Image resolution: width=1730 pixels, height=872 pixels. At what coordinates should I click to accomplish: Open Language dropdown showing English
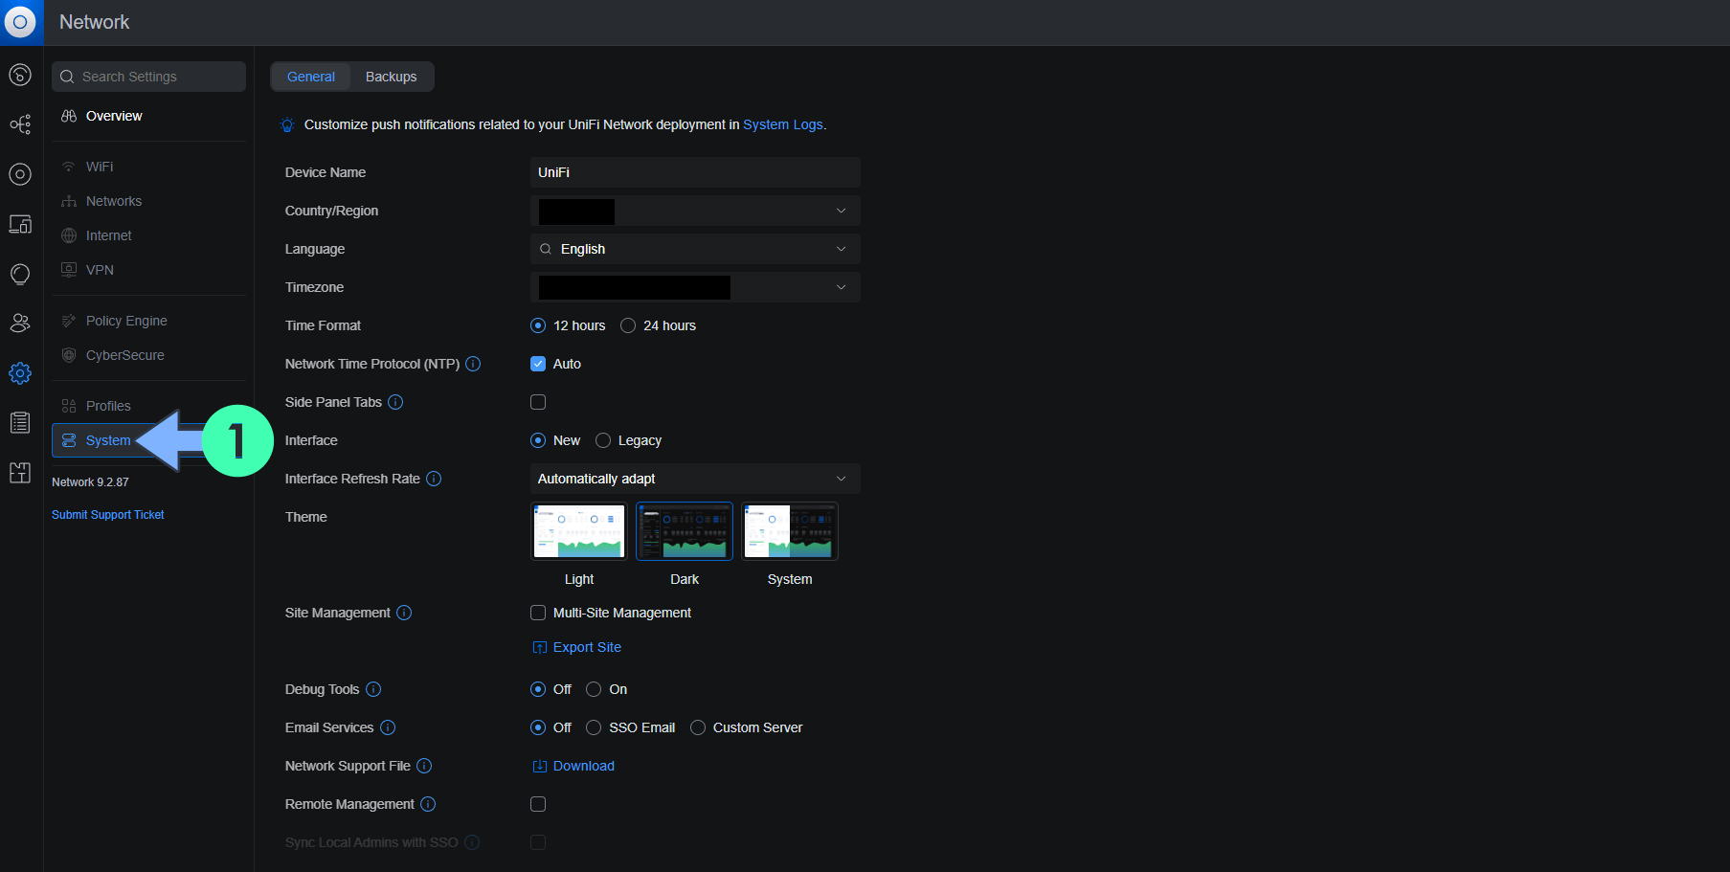pos(695,249)
